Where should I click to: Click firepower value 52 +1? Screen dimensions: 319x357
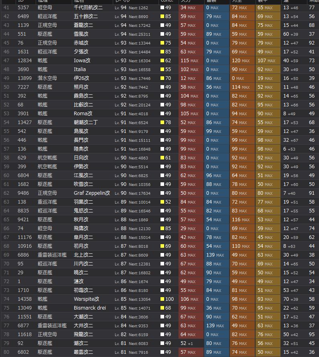pyautogui.click(x=187, y=343)
